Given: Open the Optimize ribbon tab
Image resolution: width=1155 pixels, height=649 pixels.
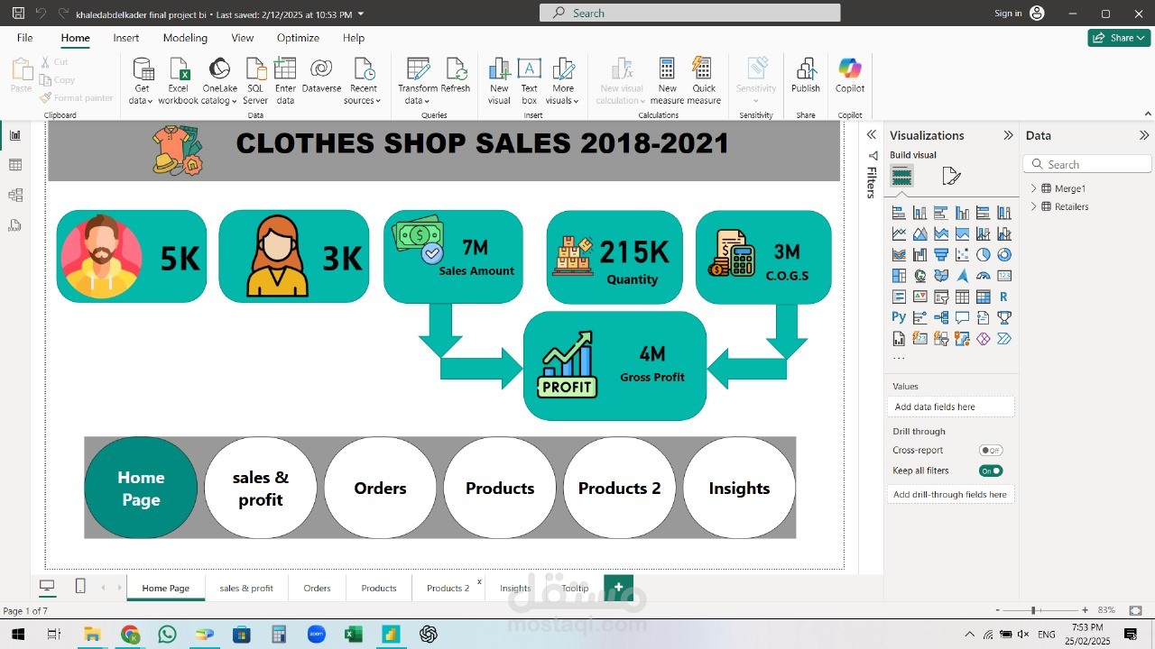Looking at the screenshot, I should tap(298, 38).
